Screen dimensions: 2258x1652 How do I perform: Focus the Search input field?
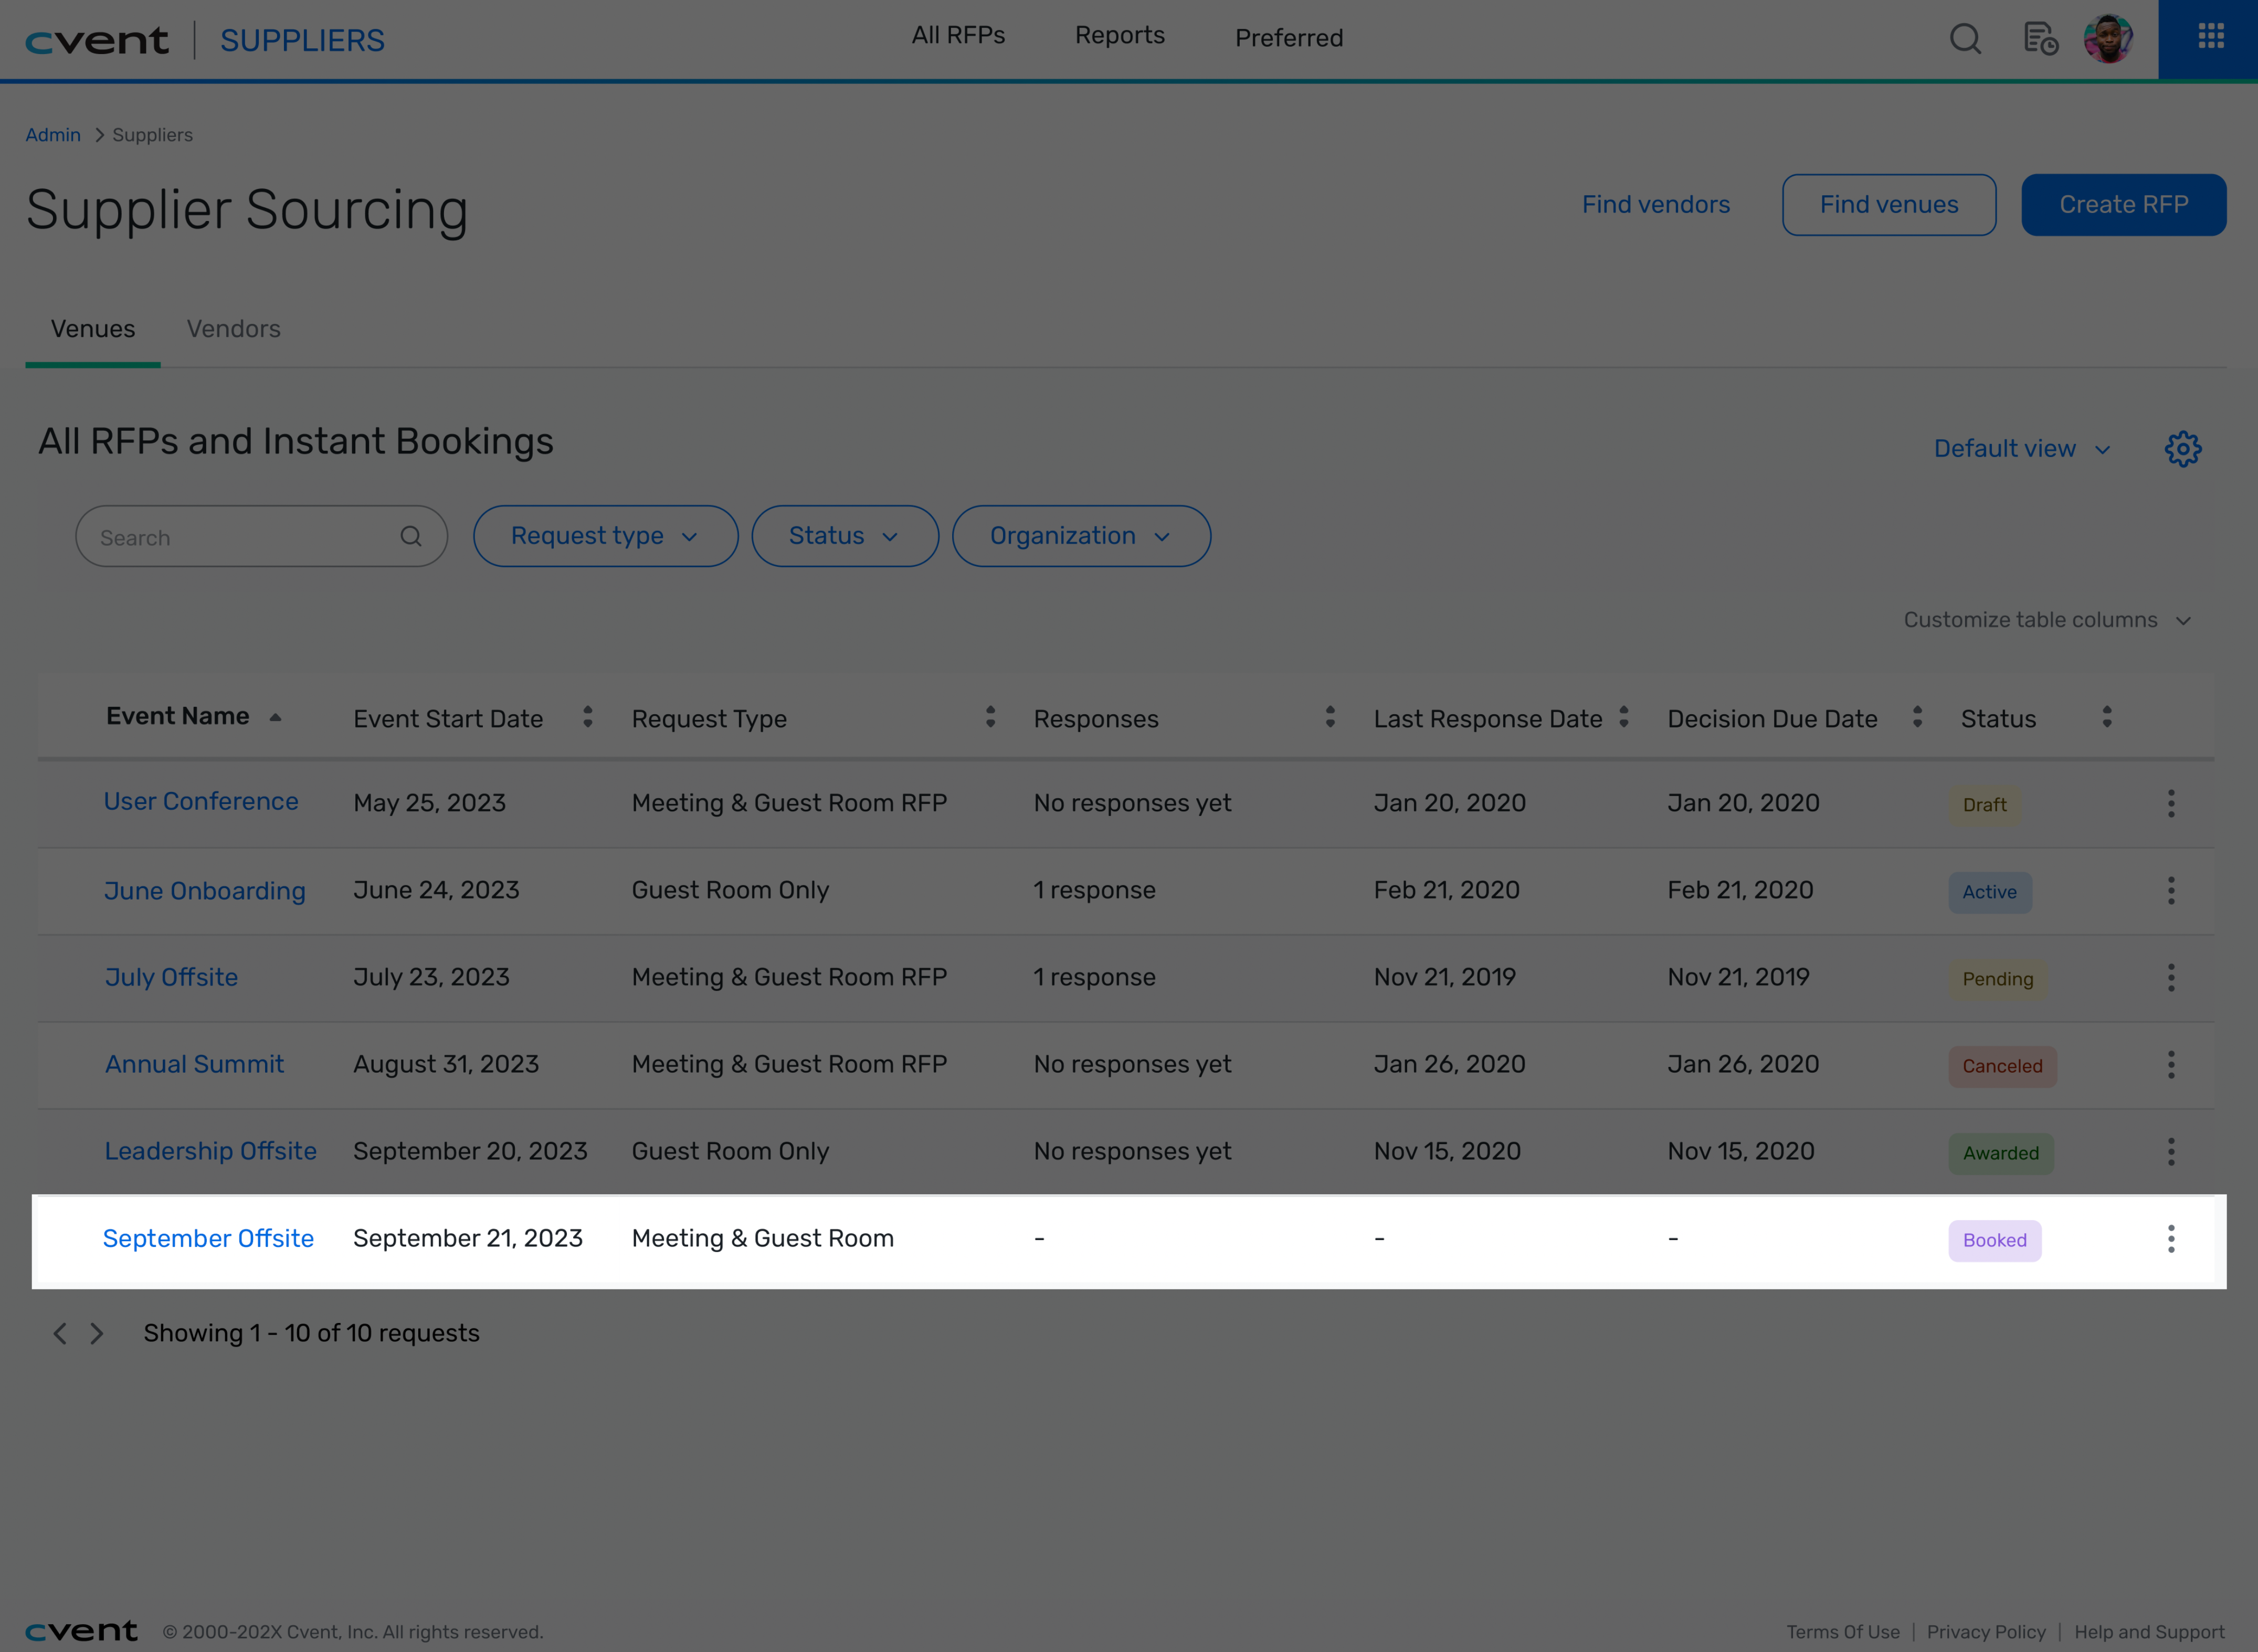coord(262,536)
